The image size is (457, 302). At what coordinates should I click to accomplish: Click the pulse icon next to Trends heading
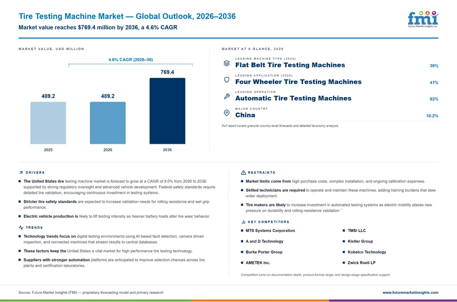tap(21, 228)
